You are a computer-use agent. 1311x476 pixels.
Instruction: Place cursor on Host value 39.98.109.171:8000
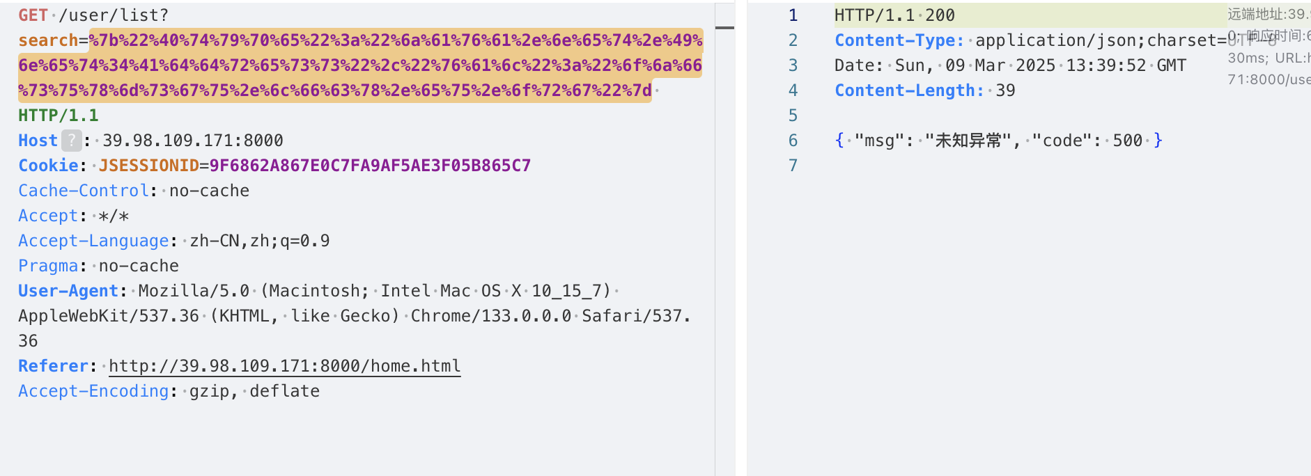tap(193, 141)
